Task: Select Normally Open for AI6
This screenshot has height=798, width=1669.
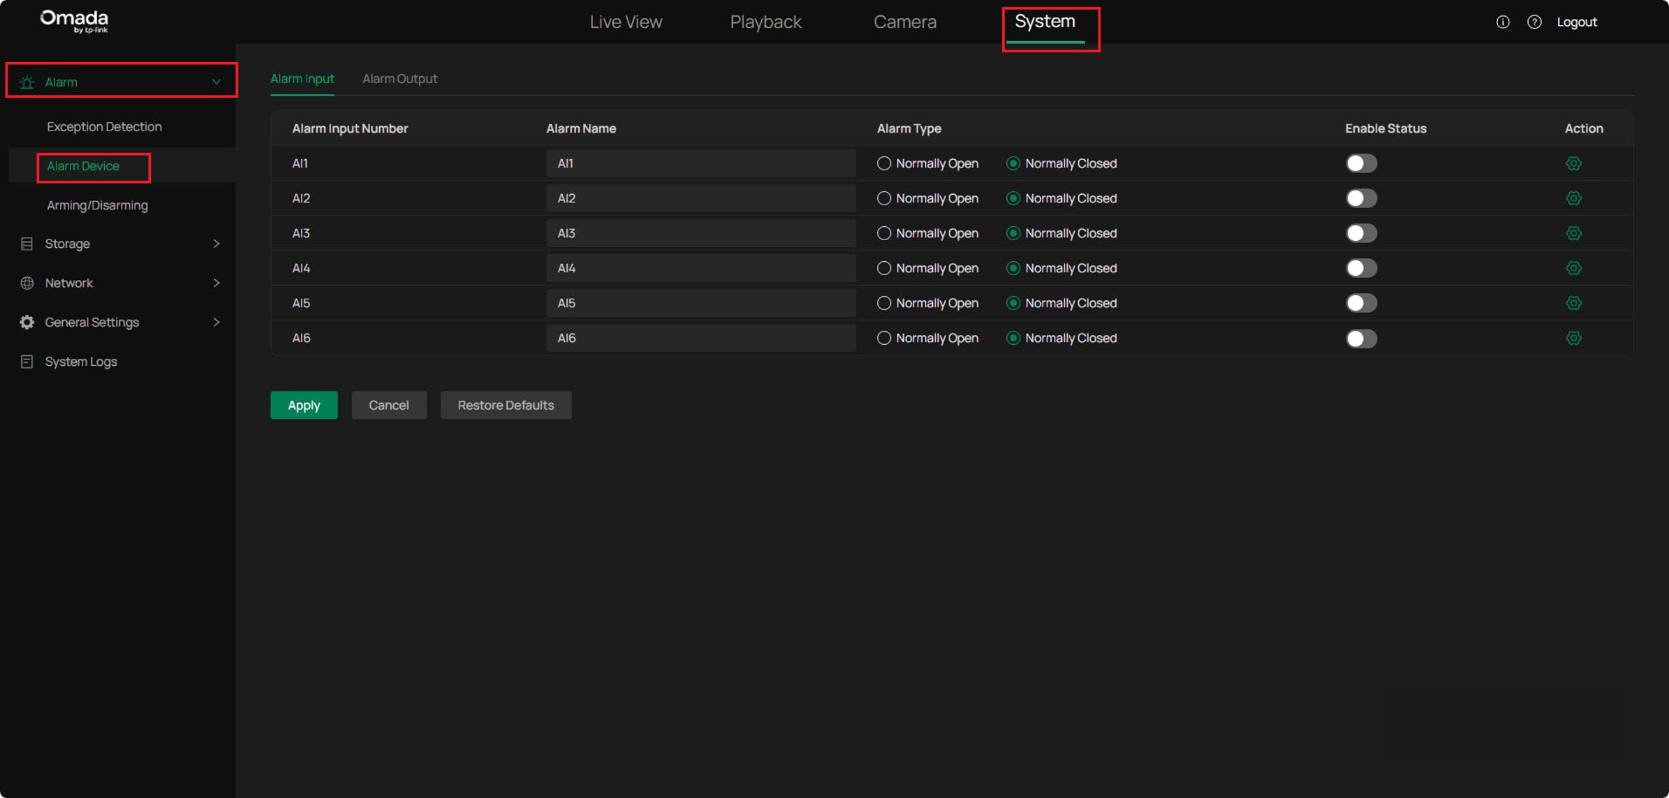Action: [x=884, y=338]
